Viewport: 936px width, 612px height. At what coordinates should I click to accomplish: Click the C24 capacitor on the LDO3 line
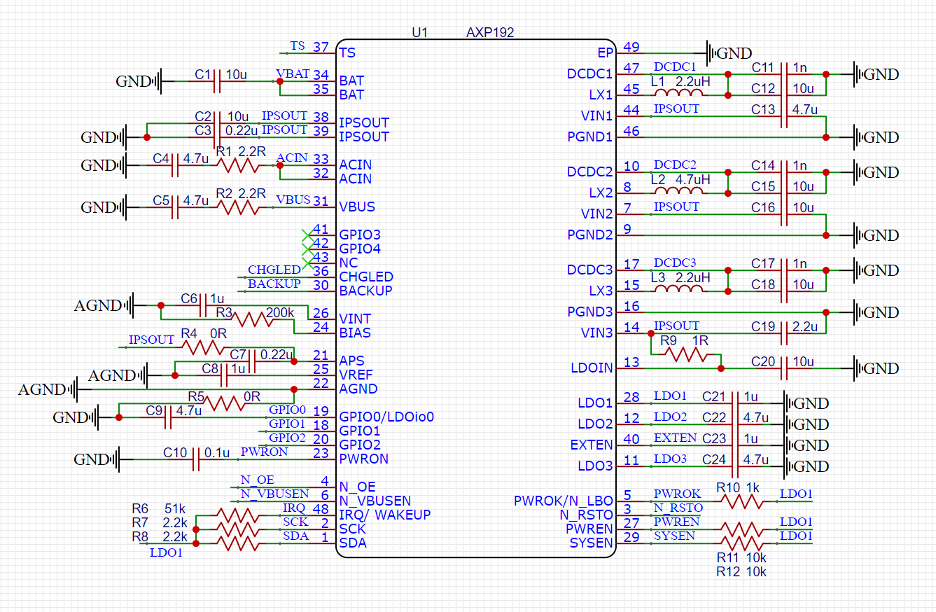tap(734, 466)
